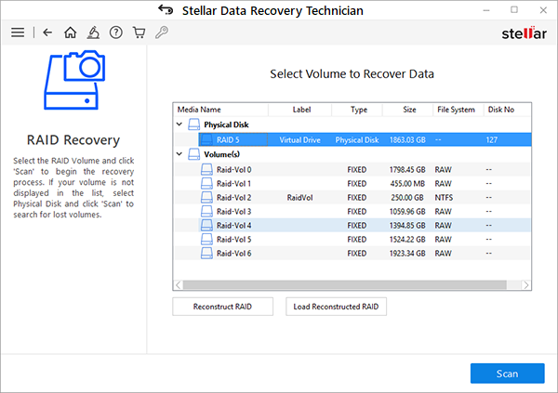Click the Raid-Vol 0 drive icon
This screenshot has width=558, height=393.
(x=206, y=170)
